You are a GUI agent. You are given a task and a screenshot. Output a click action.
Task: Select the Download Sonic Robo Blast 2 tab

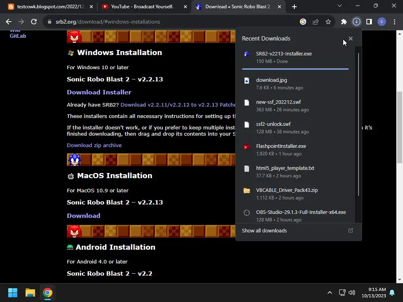[238, 7]
